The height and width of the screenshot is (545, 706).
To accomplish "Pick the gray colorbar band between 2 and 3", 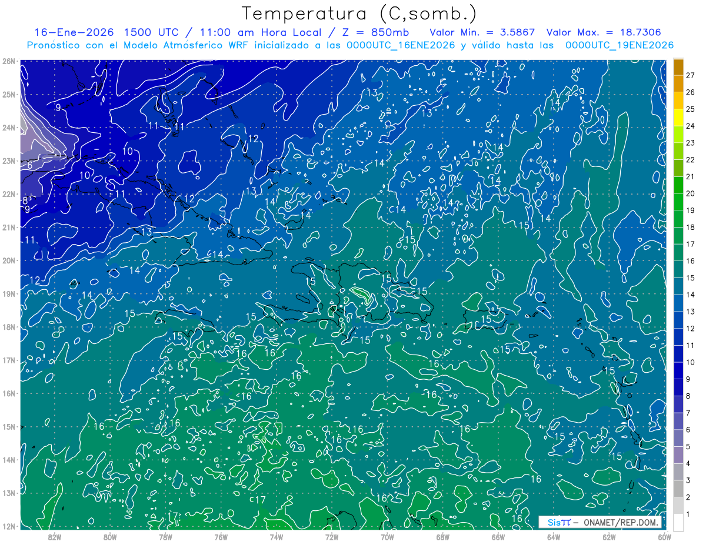I will pyautogui.click(x=678, y=489).
